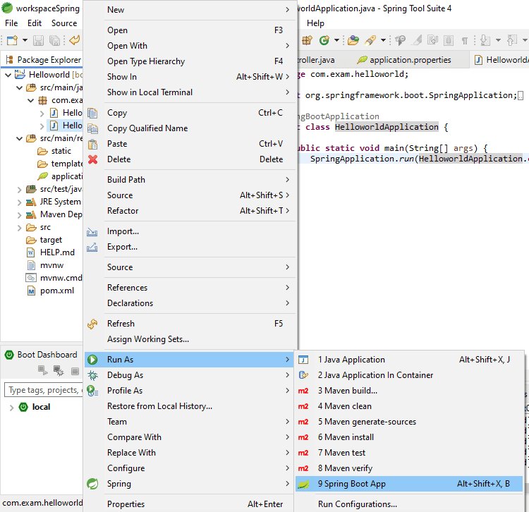Click Import... in the context menu
The image size is (529, 512).
point(190,231)
